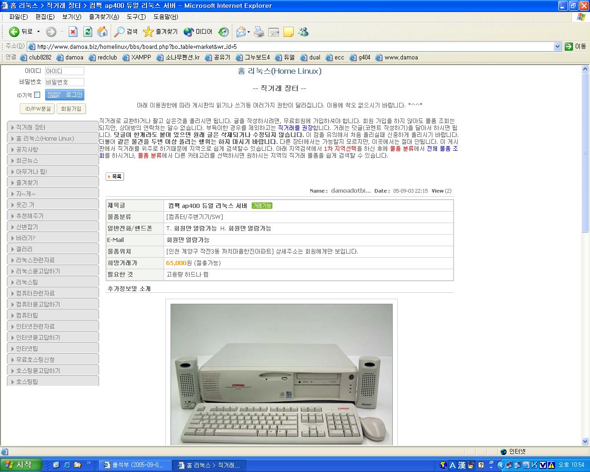This screenshot has height=472, width=590.
Task: Click the ID/PW분실 button
Action: pyautogui.click(x=37, y=109)
